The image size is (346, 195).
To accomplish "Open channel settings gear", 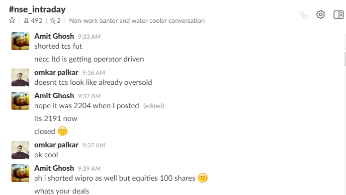I will point(321,14).
